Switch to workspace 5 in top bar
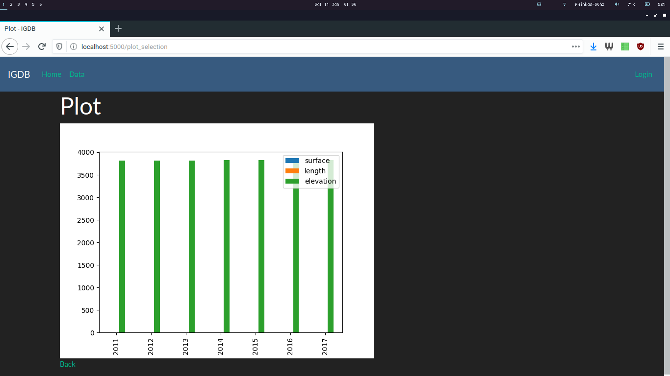 click(33, 4)
